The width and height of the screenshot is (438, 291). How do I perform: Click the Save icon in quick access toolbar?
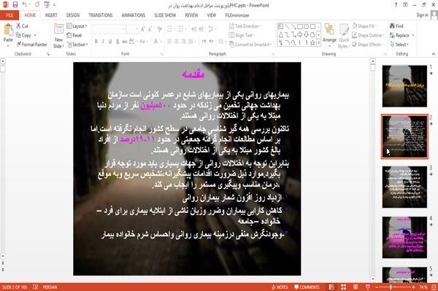point(15,5)
